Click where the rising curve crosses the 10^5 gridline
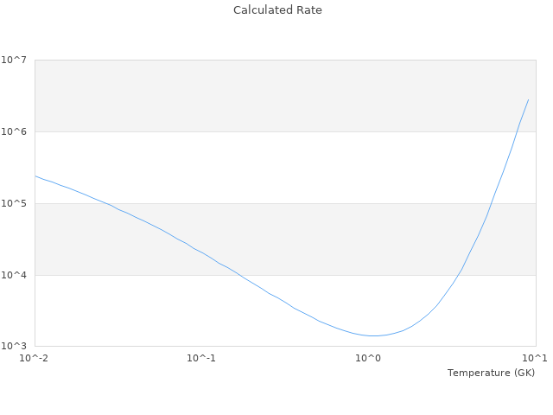 tap(491, 203)
